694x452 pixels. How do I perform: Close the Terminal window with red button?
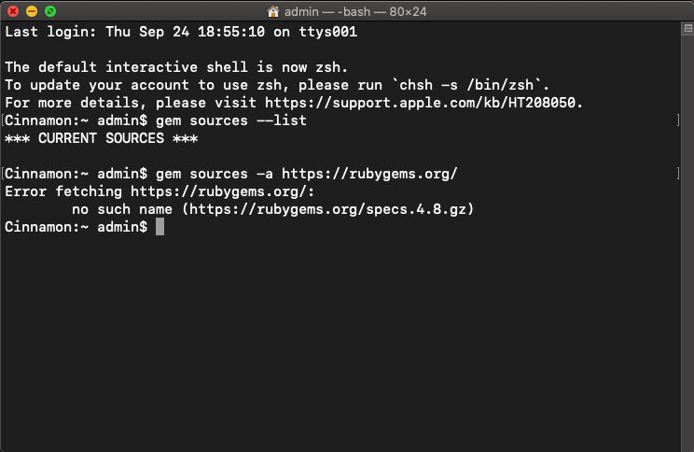[x=13, y=11]
